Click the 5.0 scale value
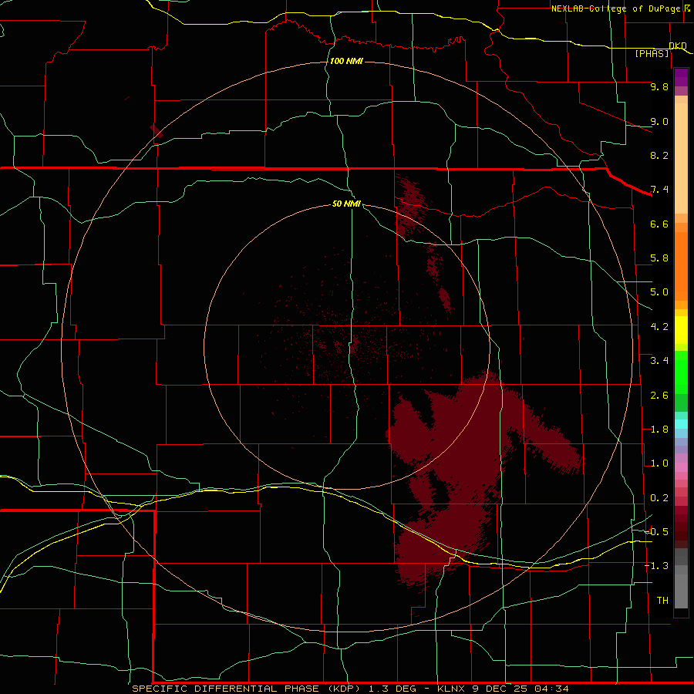The width and height of the screenshot is (694, 694). coord(659,292)
